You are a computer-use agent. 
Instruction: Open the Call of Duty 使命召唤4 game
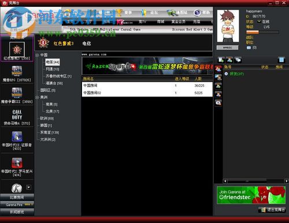click(17, 117)
